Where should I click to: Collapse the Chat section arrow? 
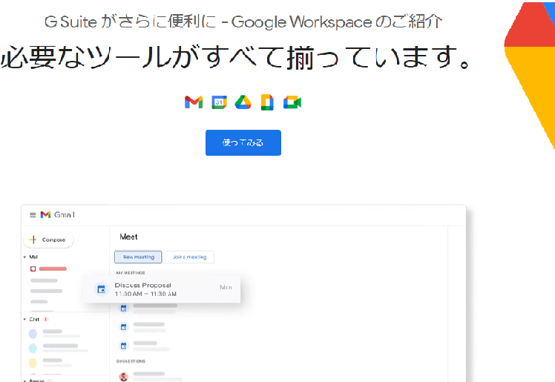coord(24,320)
